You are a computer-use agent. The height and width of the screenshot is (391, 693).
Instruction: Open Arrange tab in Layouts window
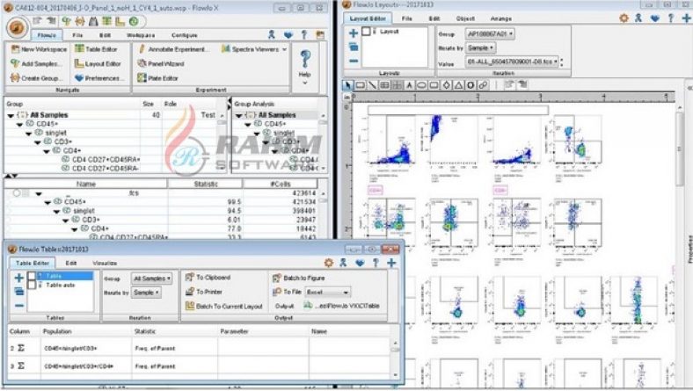point(500,18)
